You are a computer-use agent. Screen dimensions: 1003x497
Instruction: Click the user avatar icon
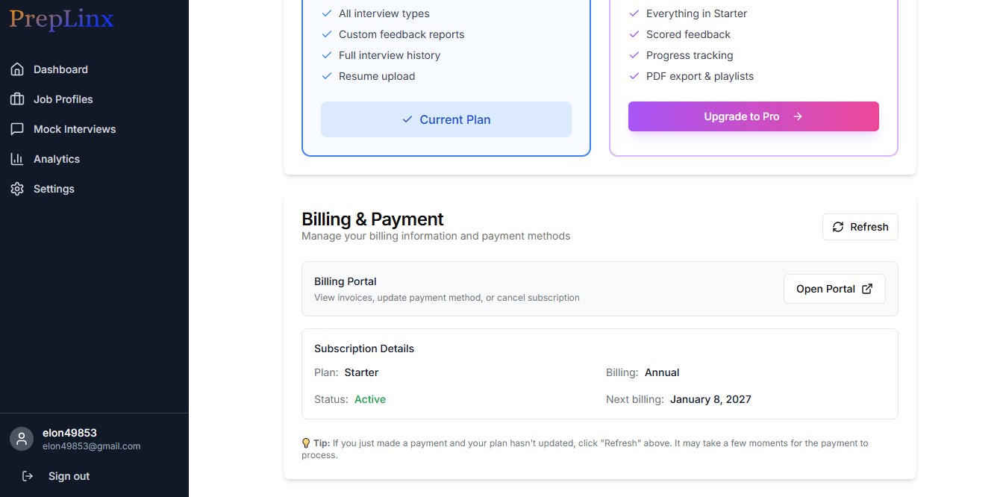22,439
